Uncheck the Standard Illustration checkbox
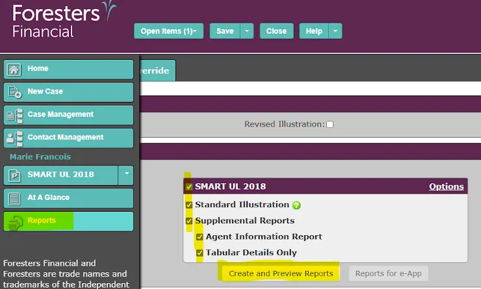This screenshot has height=289, width=481. point(189,205)
